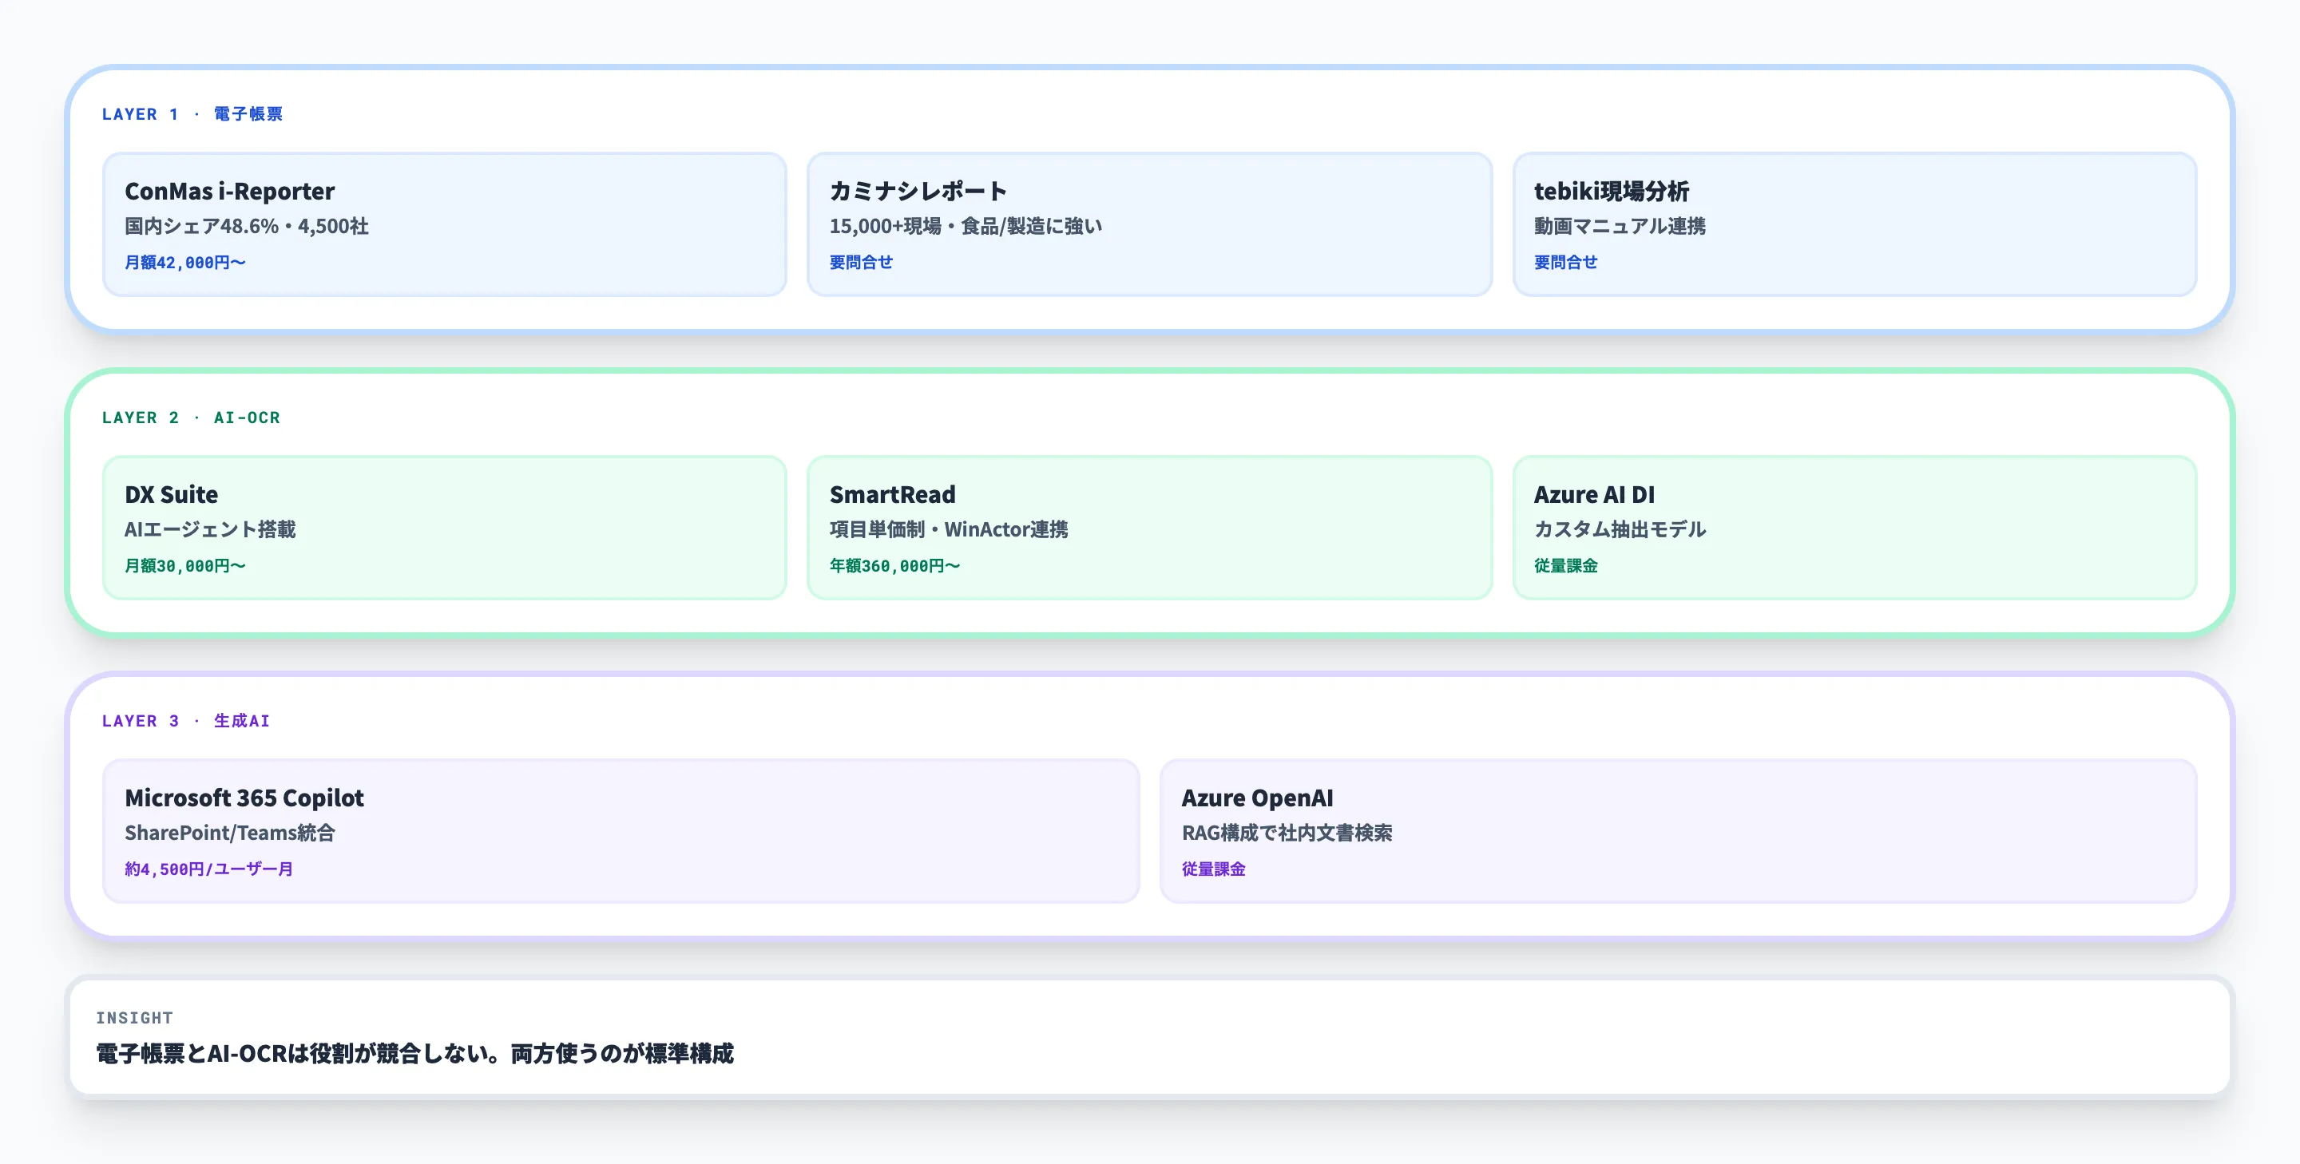Select the ConMas i-Reporter card
Viewport: 2300px width, 1164px height.
pyautogui.click(x=444, y=224)
